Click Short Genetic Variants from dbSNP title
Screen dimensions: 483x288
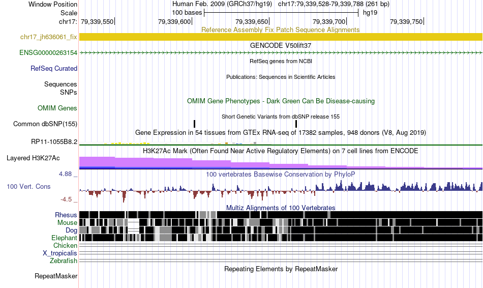click(x=281, y=117)
